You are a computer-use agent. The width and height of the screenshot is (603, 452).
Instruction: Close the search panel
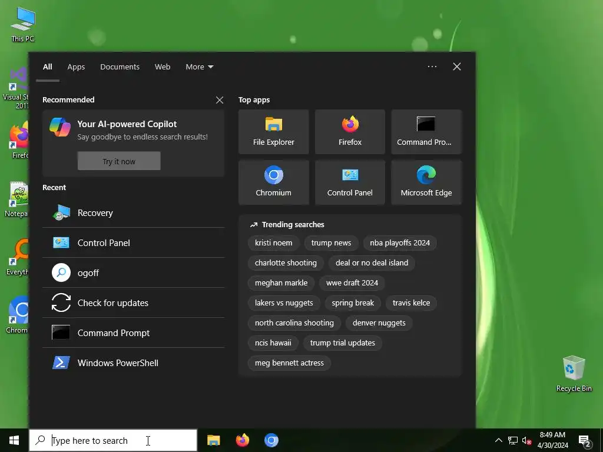tap(457, 67)
